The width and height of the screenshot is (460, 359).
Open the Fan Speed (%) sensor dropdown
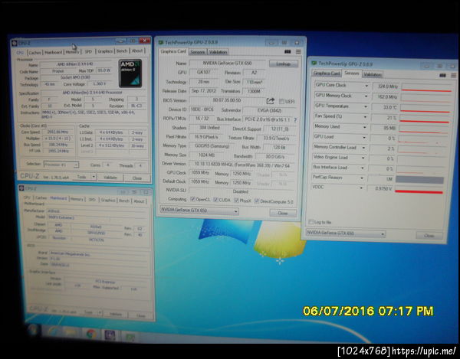point(365,117)
